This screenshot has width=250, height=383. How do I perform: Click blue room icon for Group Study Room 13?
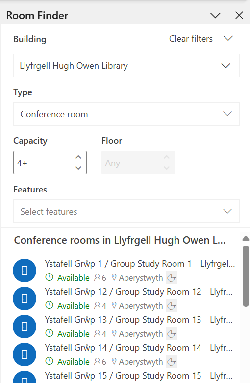(x=25, y=327)
